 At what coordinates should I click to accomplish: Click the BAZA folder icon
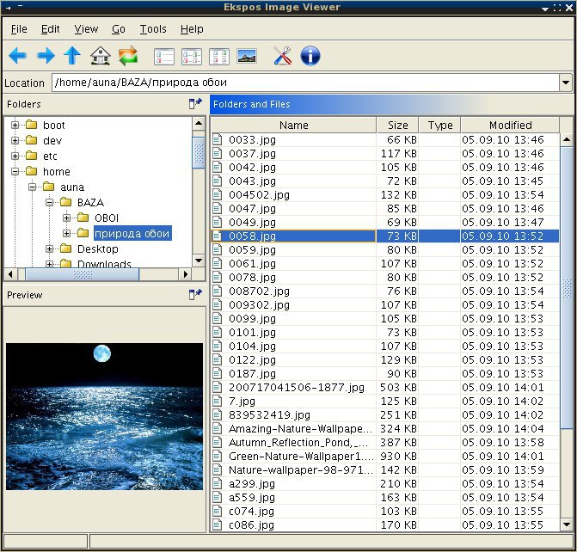click(65, 202)
